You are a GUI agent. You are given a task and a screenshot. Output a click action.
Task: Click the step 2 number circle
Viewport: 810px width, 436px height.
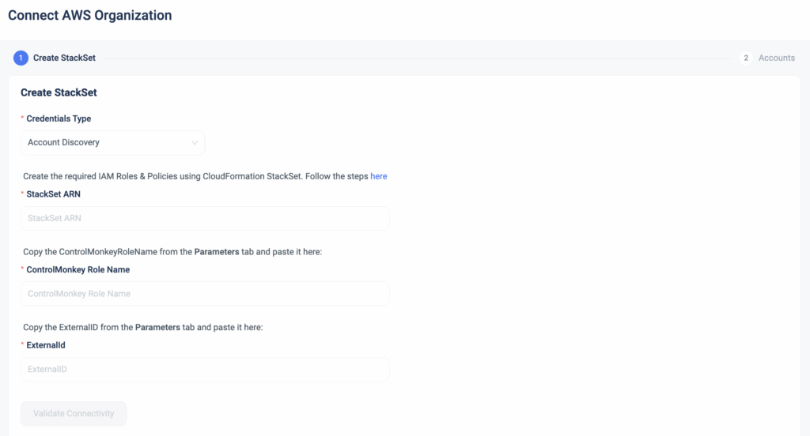pyautogui.click(x=745, y=58)
